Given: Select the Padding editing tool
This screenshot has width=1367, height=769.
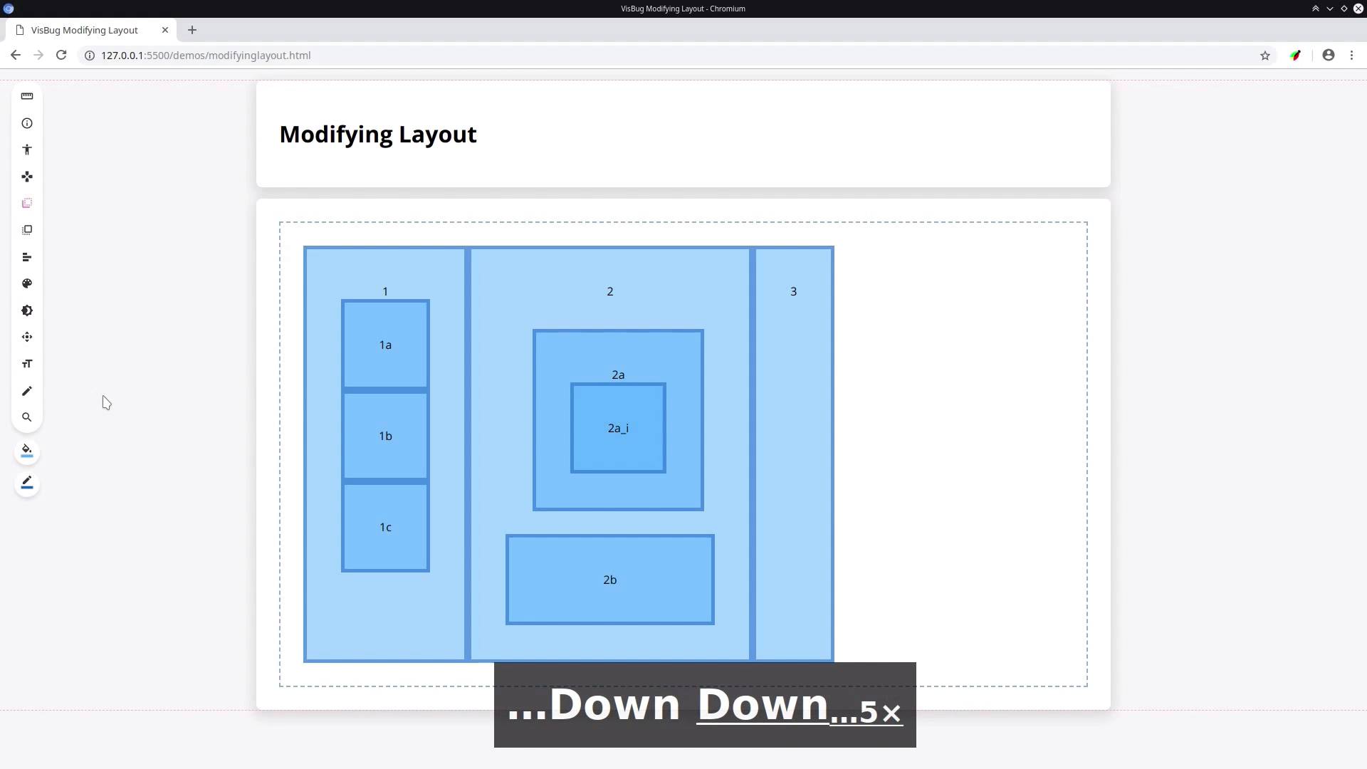Looking at the screenshot, I should tap(27, 230).
